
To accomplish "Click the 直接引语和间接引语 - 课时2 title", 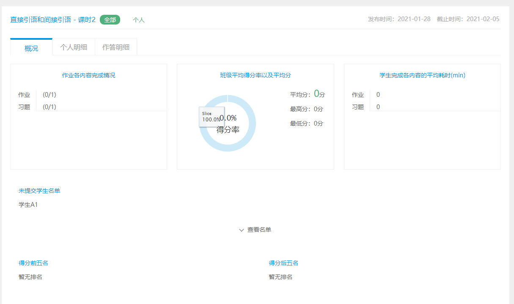I will [x=53, y=19].
